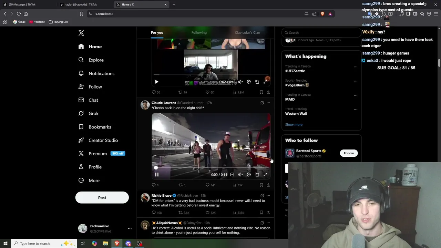
Task: Click the X logo above Home
Action: tap(81, 33)
